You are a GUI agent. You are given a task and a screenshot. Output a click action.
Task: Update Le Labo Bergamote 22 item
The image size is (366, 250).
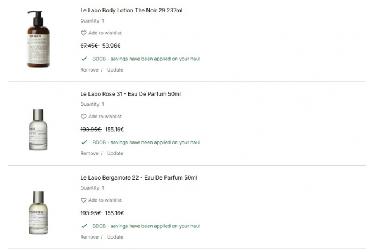coord(115,237)
